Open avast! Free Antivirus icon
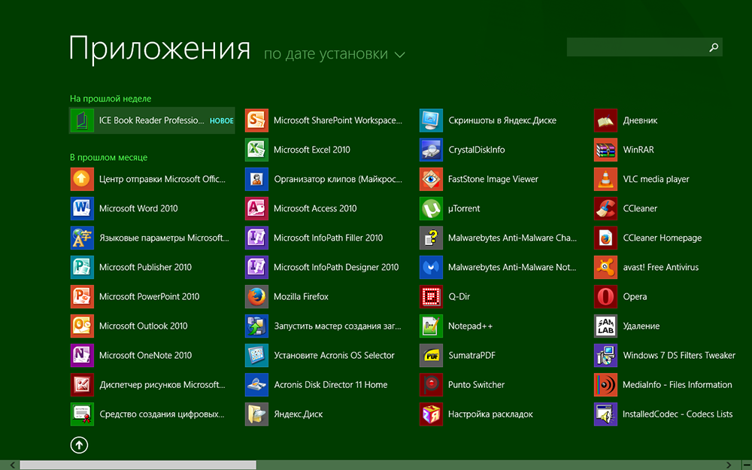The image size is (752, 470). [605, 267]
